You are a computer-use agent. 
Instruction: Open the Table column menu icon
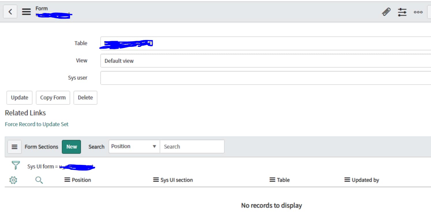pos(272,180)
